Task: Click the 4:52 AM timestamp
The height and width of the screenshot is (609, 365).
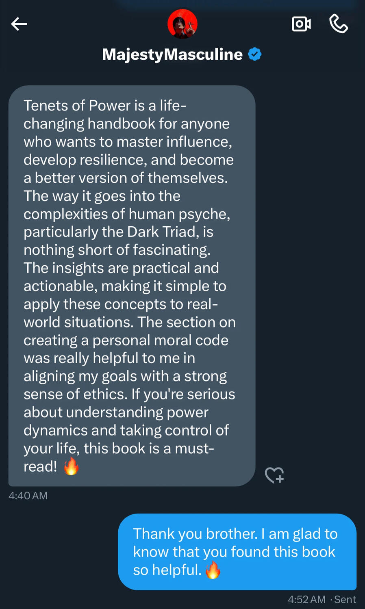Action: tap(306, 599)
